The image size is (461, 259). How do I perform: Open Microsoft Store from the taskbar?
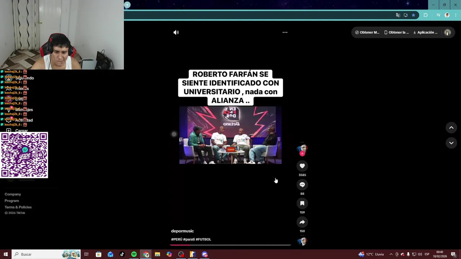coord(98,254)
